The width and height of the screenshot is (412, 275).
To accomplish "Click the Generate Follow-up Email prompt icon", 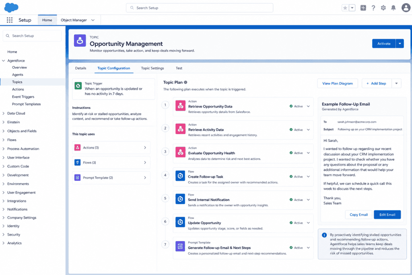I will pyautogui.click(x=180, y=246).
